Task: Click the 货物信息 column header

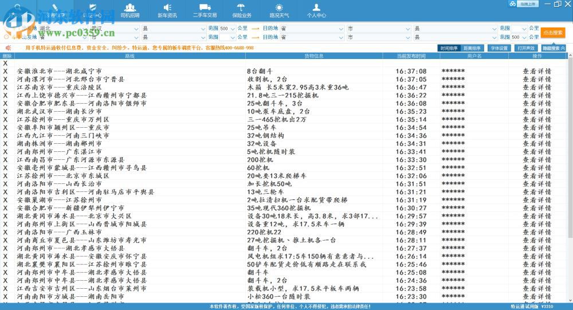Action: 314,56
